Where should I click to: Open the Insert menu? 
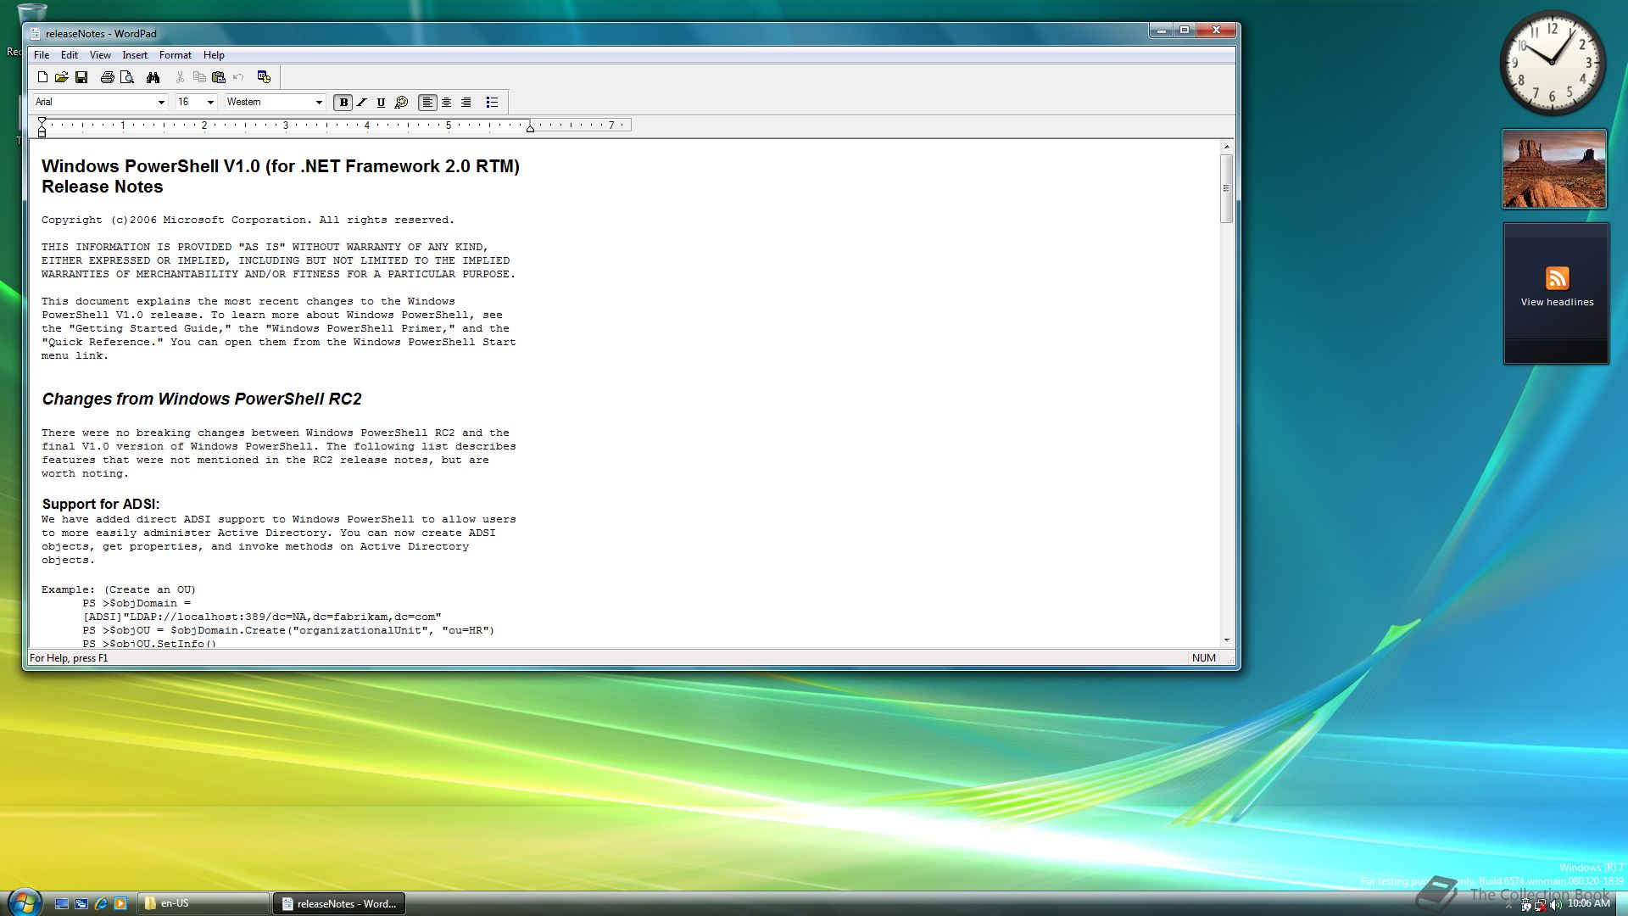135,55
